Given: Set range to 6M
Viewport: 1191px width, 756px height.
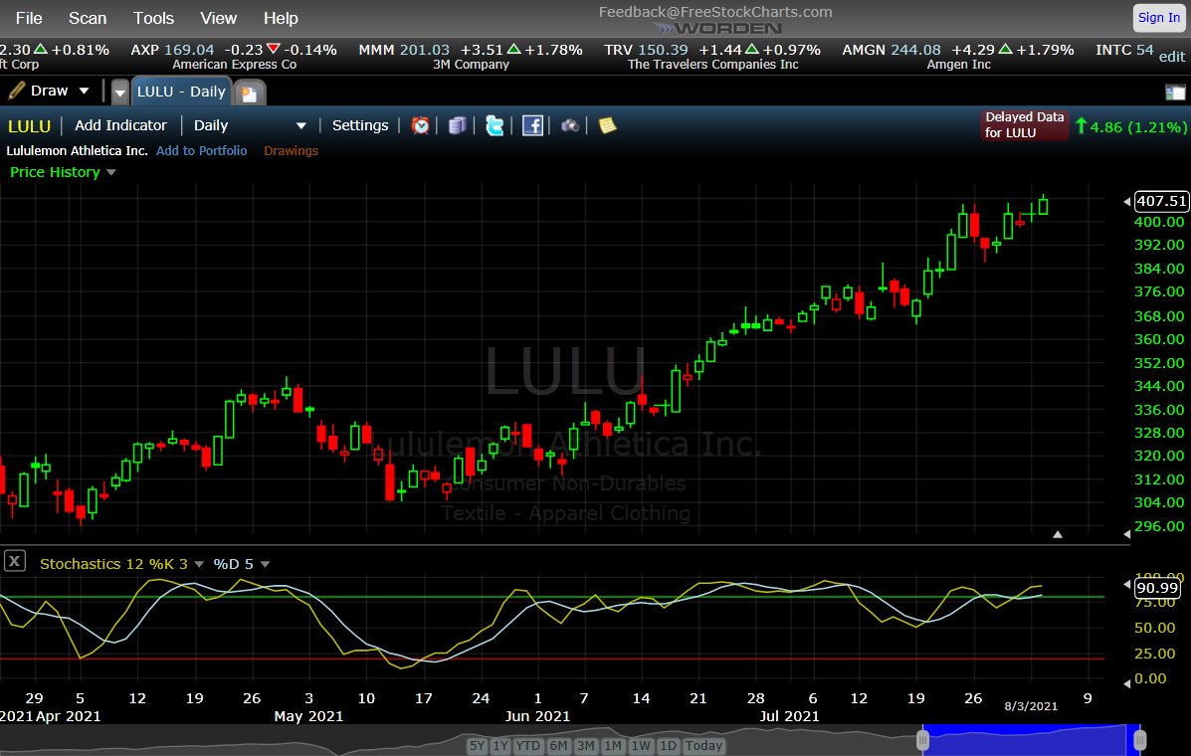Looking at the screenshot, I should [558, 746].
